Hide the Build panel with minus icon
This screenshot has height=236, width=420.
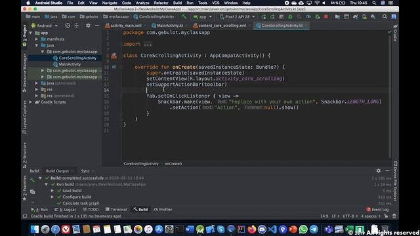387,170
